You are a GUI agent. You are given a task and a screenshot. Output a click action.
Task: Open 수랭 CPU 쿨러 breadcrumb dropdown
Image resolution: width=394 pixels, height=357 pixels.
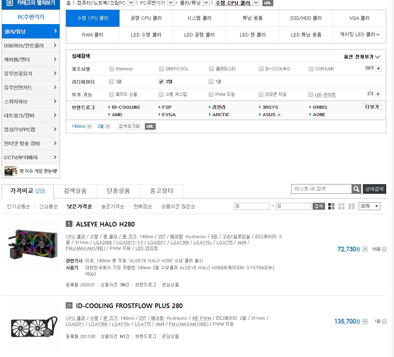(256, 3)
